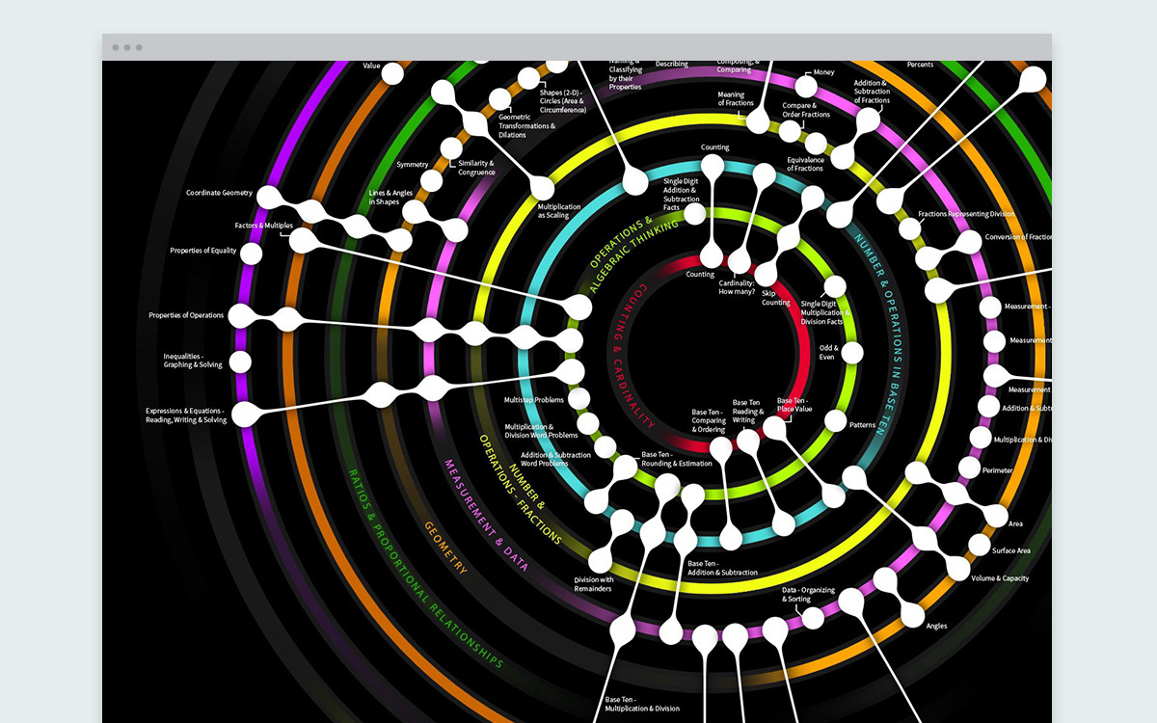The image size is (1157, 723).
Task: Click the Patterns node on green ring
Action: pyautogui.click(x=835, y=422)
